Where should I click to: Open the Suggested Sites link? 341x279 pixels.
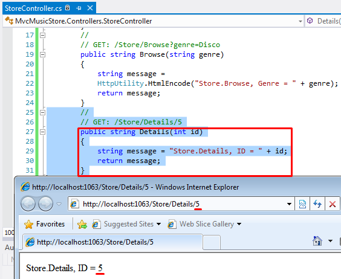[127, 224]
